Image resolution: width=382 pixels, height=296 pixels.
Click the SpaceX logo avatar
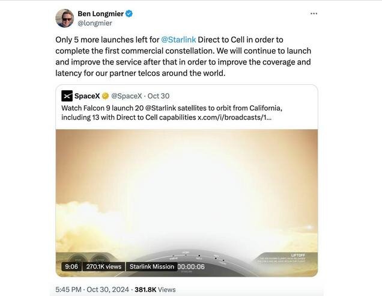67,96
